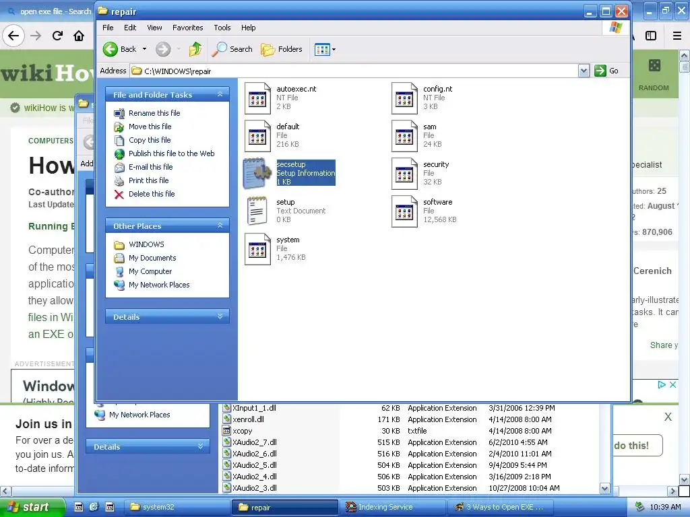Viewport: 690px width, 517px height.
Task: Toggle the Folders pane button
Action: pos(282,49)
